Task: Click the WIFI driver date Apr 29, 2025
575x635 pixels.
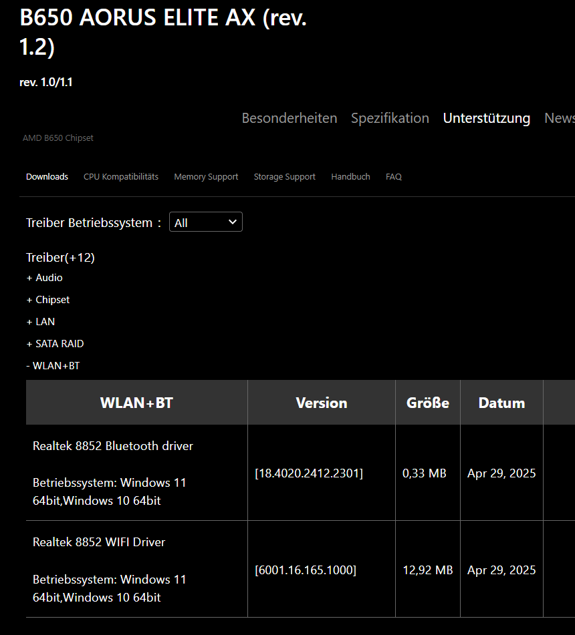Action: (x=501, y=570)
